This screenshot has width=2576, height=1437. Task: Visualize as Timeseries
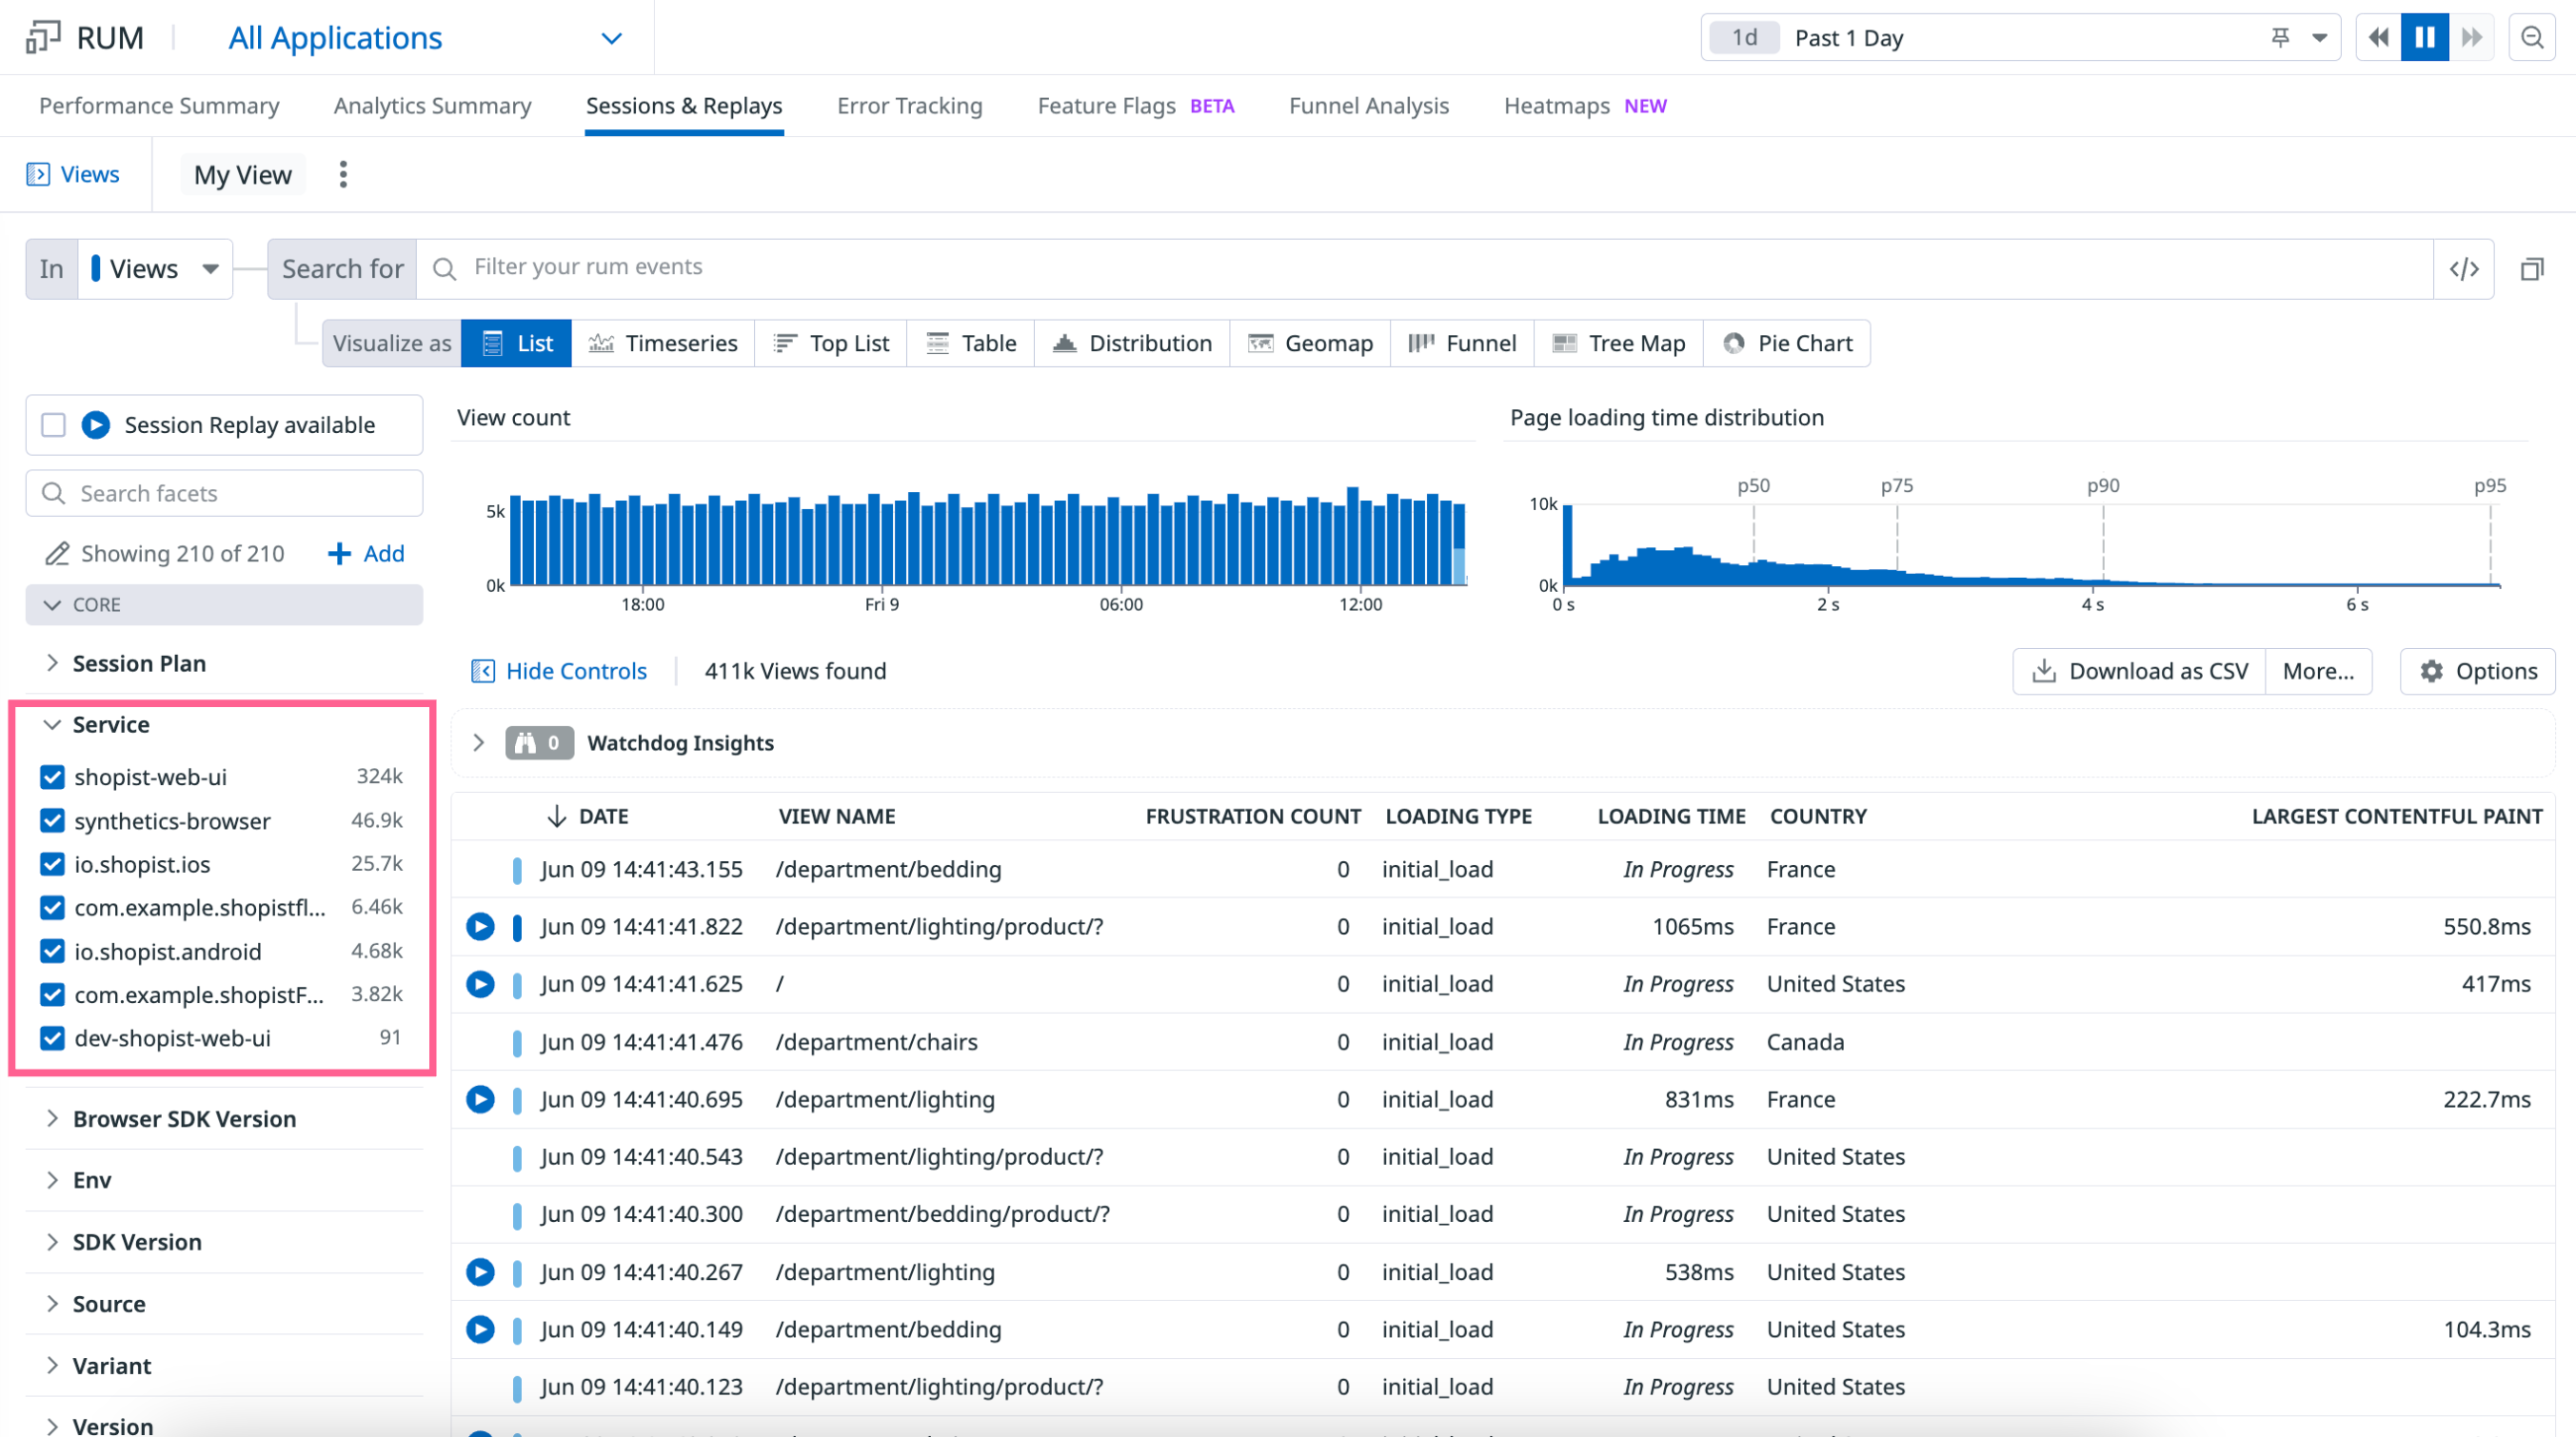663,344
